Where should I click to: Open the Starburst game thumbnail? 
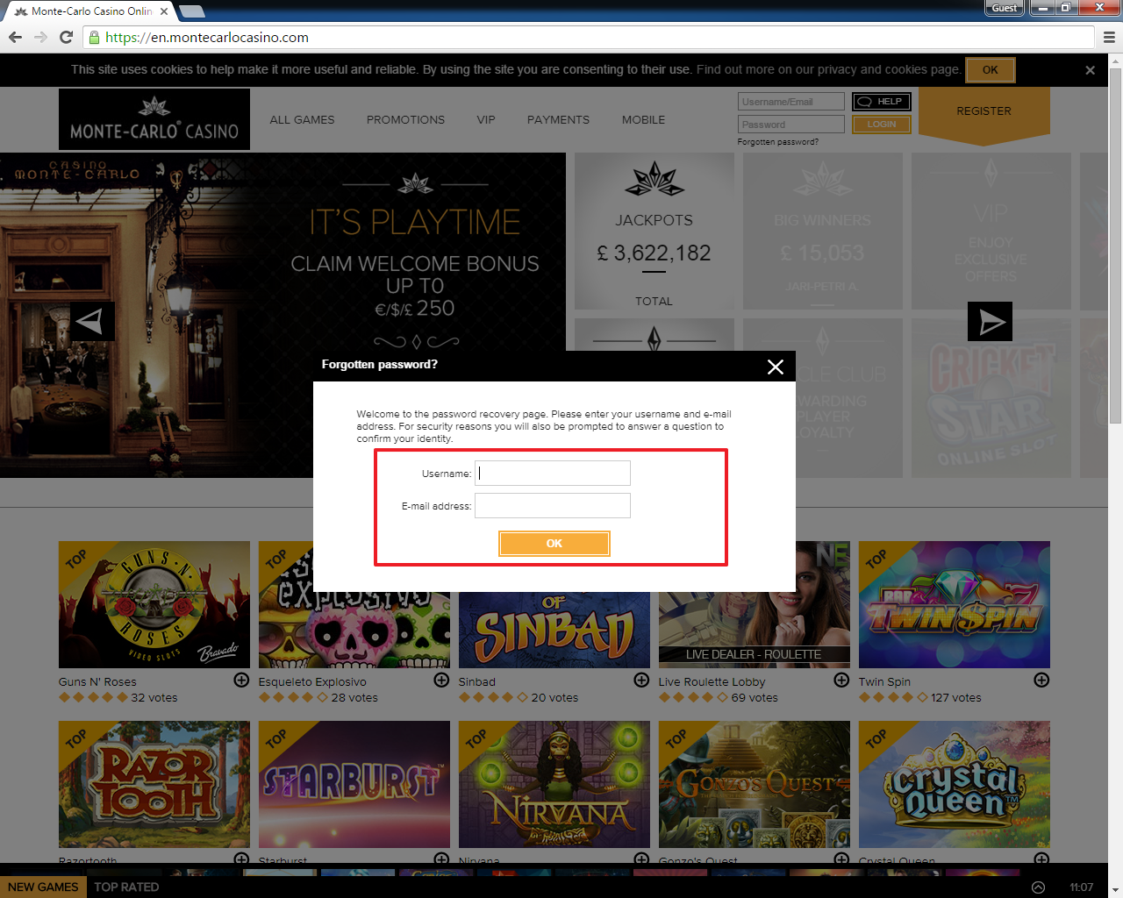pyautogui.click(x=354, y=785)
